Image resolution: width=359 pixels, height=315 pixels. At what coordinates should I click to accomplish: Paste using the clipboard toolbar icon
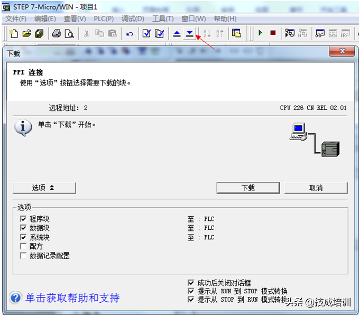pos(113,33)
